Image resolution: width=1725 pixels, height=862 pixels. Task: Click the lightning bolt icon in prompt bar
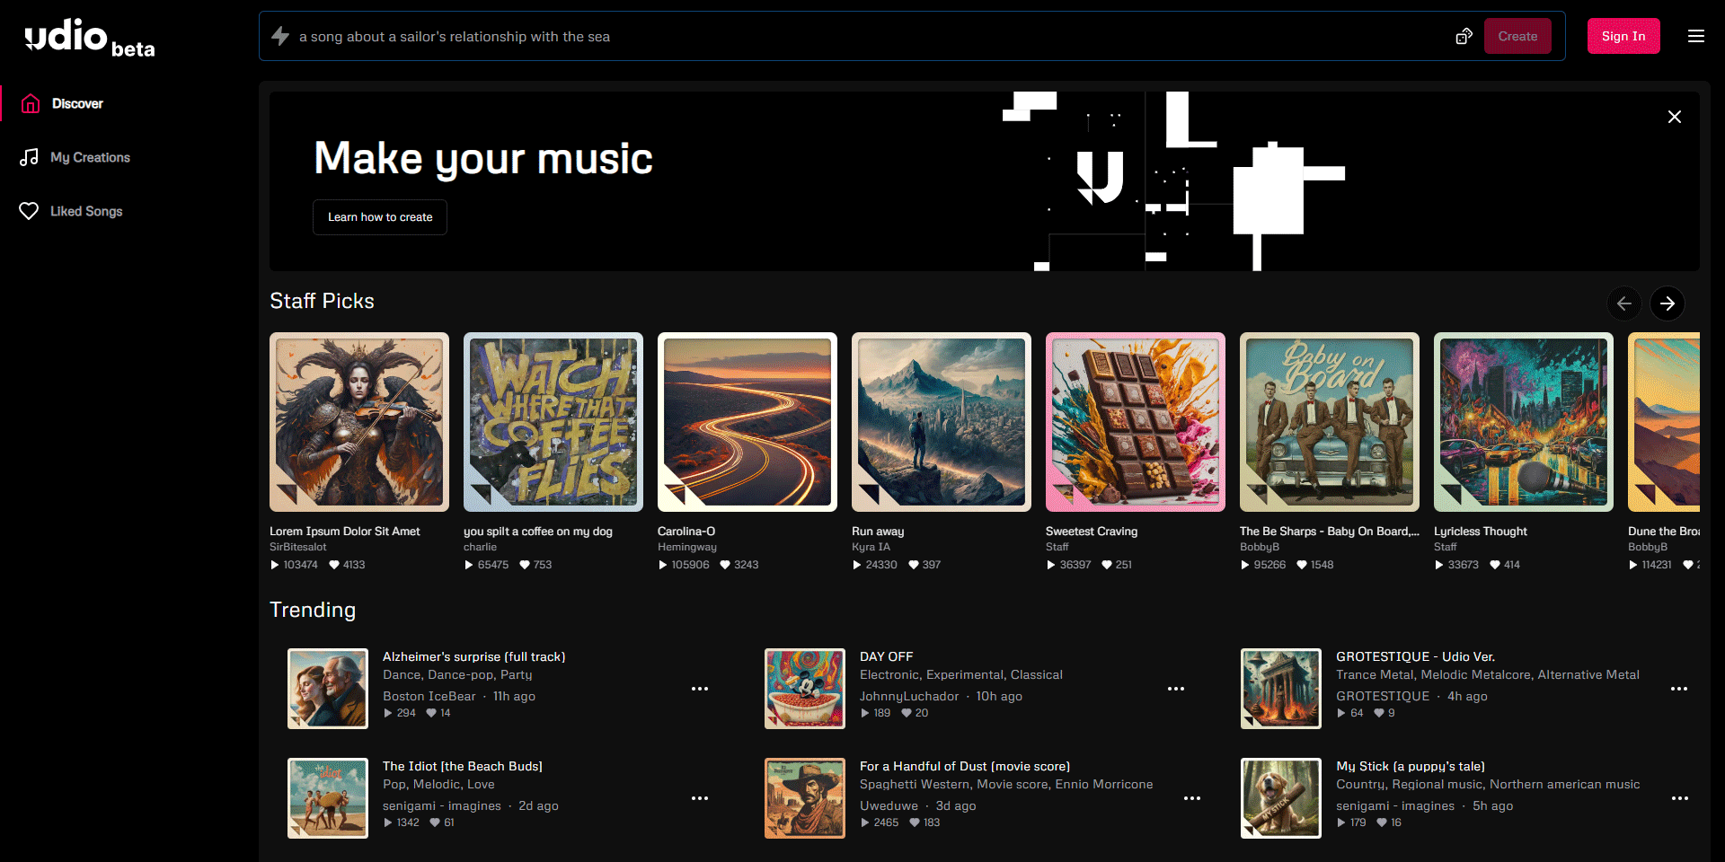[280, 36]
